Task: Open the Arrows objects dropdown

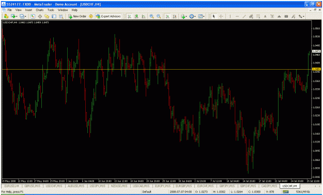Action: (x=301, y=17)
